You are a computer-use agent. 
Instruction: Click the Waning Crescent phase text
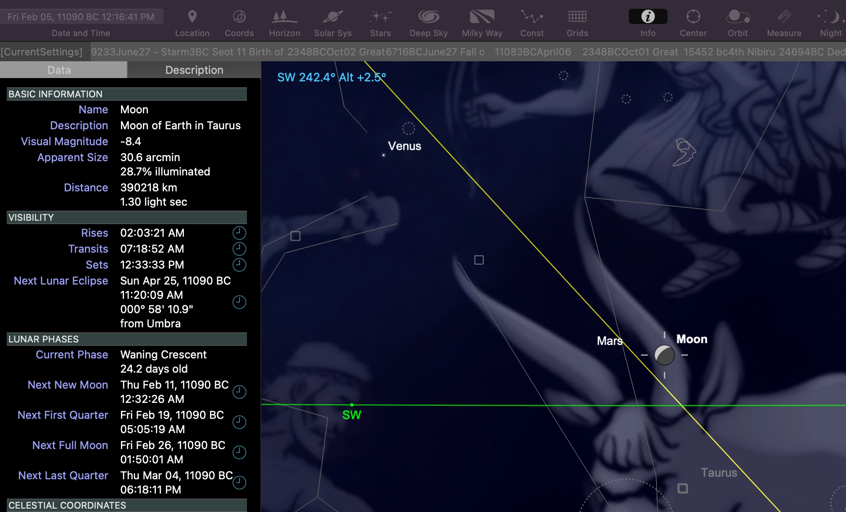[163, 355]
